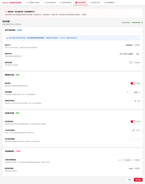The width and height of the screenshot is (145, 184).
Task: Click the 取消 button at bottom
Action: click(130, 180)
